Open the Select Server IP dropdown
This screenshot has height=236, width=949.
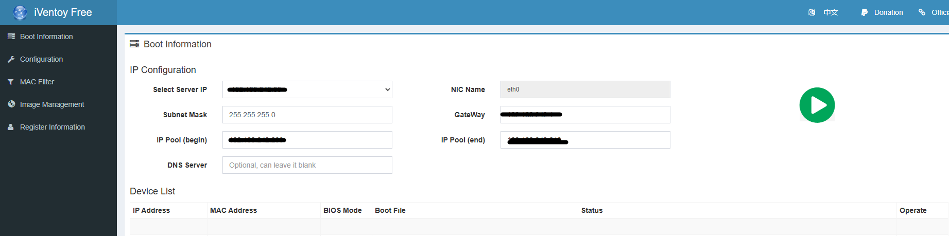click(x=307, y=89)
